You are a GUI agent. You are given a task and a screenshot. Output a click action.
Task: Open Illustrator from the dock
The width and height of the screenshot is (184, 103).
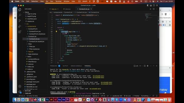pos(51,100)
